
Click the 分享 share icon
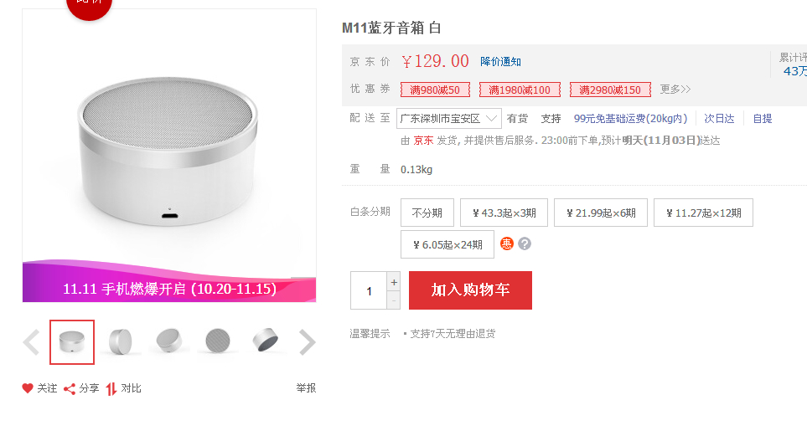click(x=70, y=389)
